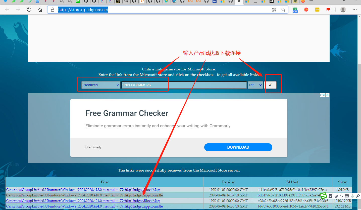The height and width of the screenshot is (210, 361).
Task: Click SHA-1 hash starting with bb707635
Action: pyautogui.click(x=293, y=206)
